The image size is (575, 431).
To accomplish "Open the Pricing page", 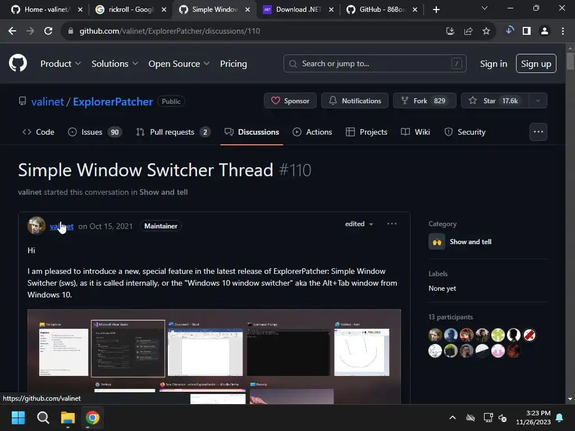I will [x=233, y=64].
